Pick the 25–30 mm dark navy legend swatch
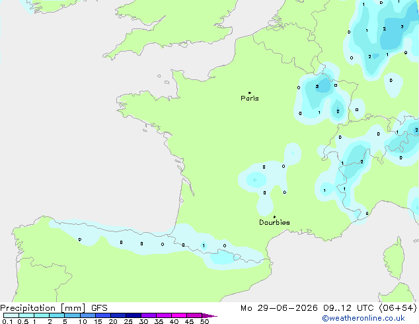Image resolution: width=419 pixels, height=324 pixels. (133, 315)
